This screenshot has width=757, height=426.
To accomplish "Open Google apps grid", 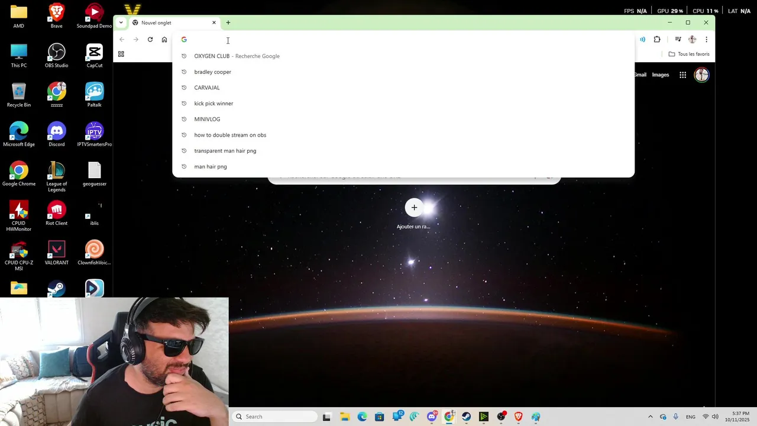I will click(682, 75).
